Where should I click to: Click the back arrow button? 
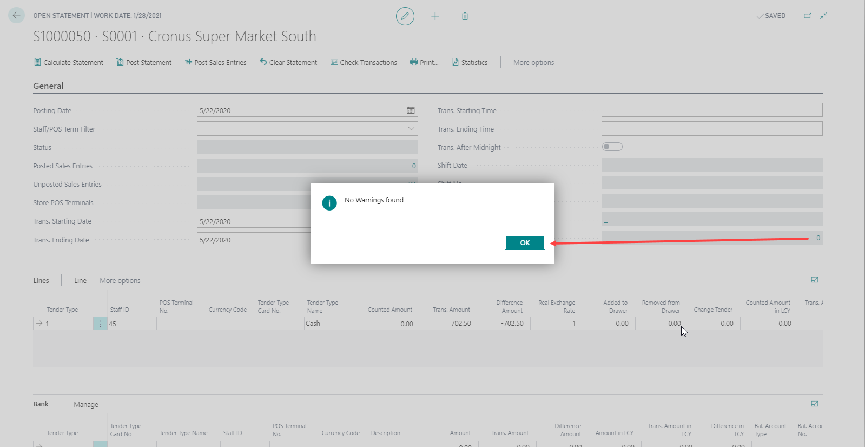pyautogui.click(x=16, y=16)
